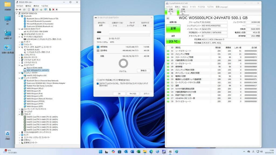Click the blue help icon in Device Manager toolbar
276x155 pixels.
pyautogui.click(x=33, y=9)
